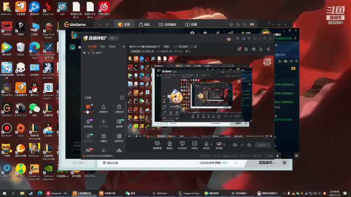
Task: Open the danmaku show tool
Action: tap(104, 138)
